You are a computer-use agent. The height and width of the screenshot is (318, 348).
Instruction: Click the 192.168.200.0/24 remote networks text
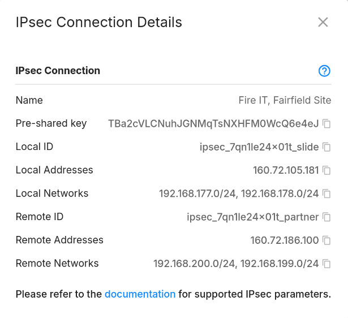194,264
